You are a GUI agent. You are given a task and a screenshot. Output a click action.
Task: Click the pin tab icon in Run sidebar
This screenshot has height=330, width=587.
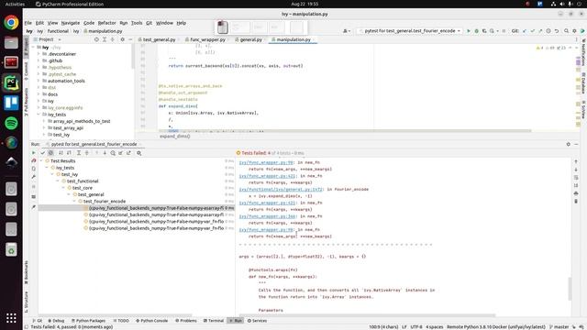(x=34, y=207)
